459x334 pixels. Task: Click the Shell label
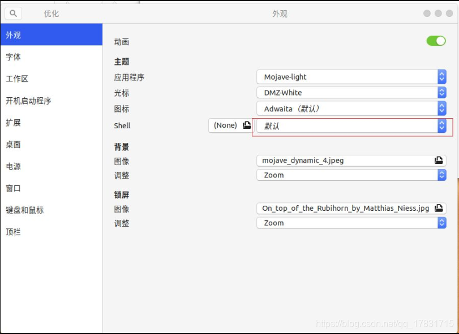[122, 125]
